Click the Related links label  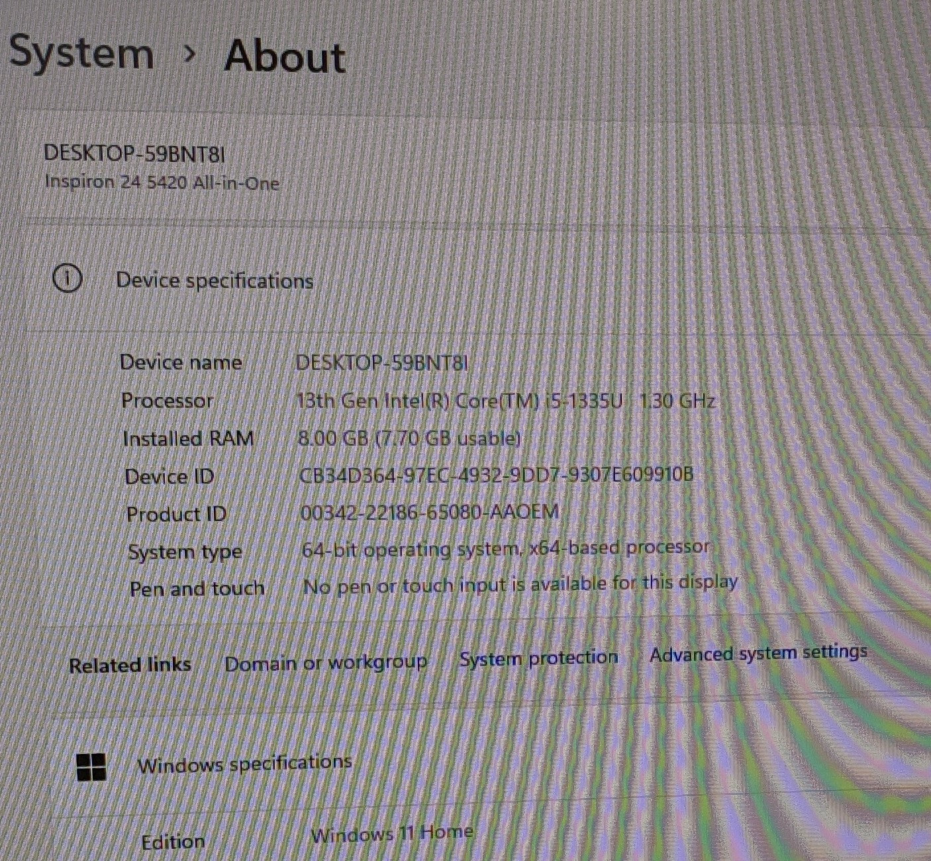pos(130,665)
